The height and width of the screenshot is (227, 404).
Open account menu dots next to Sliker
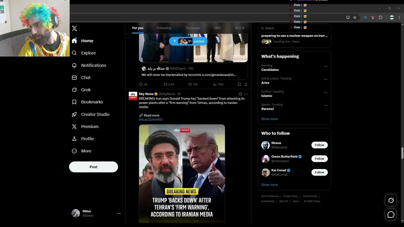click(x=119, y=213)
